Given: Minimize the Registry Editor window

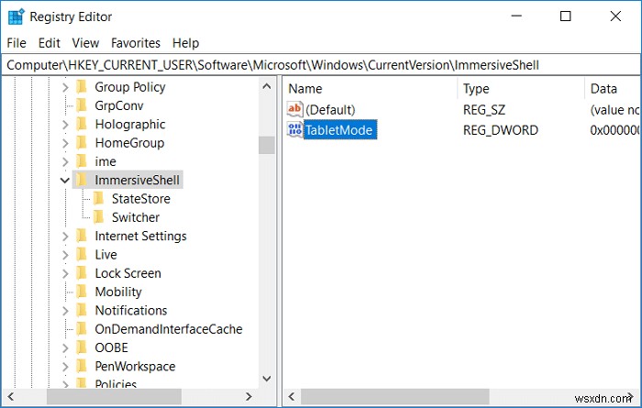Looking at the screenshot, I should 516,17.
